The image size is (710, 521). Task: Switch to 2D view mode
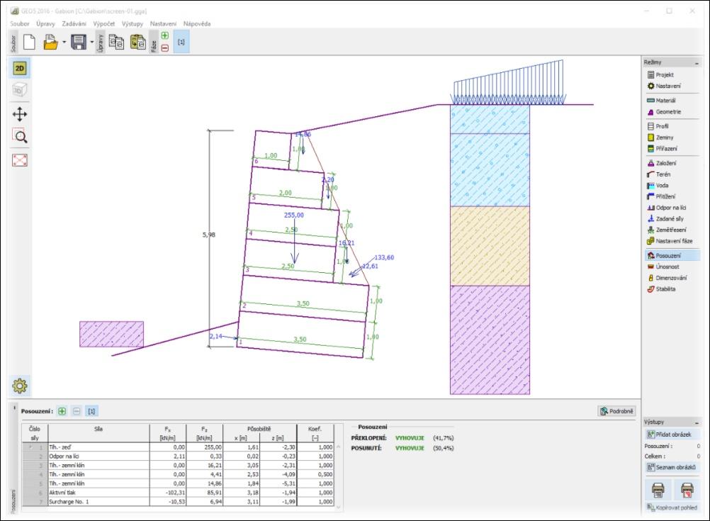[x=19, y=69]
